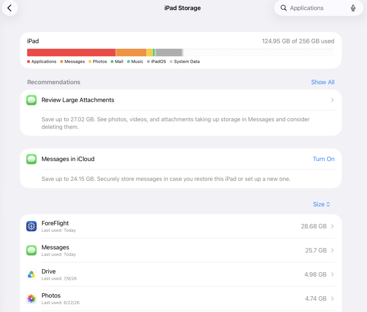
Task: Tap Messages icon beside Review Large Attachments
Action: tap(31, 100)
